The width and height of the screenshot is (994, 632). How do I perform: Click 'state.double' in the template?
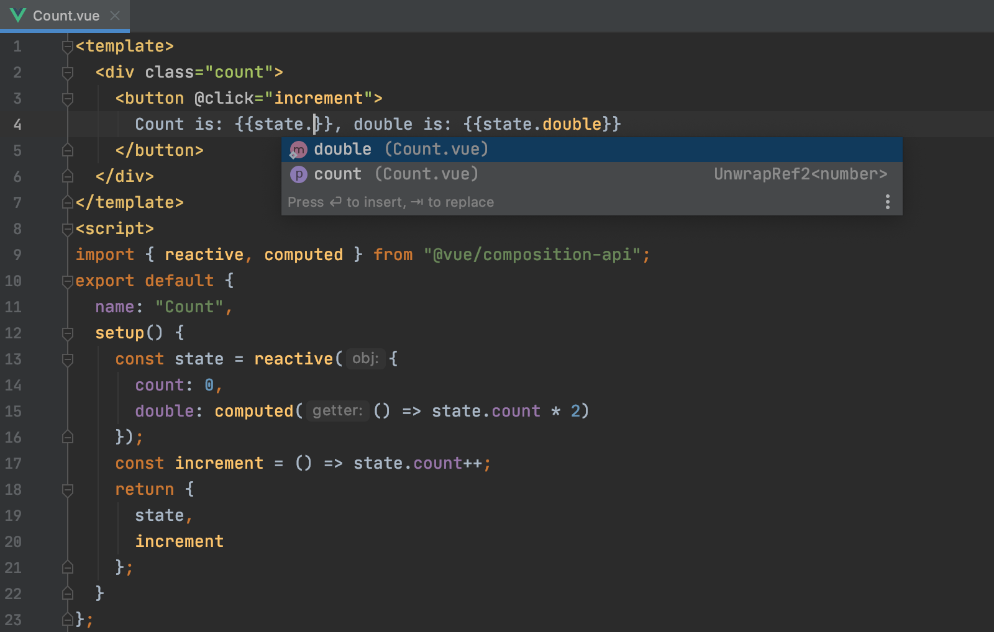coord(542,124)
